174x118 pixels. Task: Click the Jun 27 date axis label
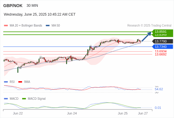click(143, 113)
